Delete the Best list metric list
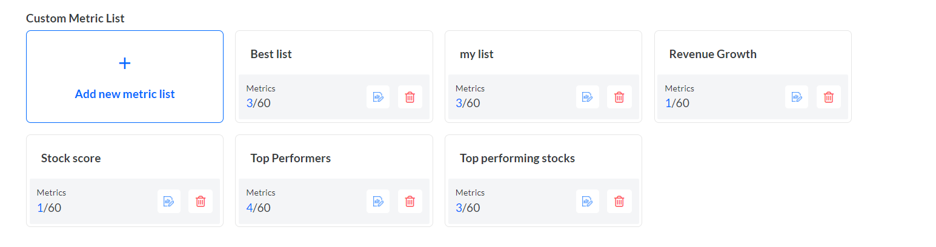The width and height of the screenshot is (936, 247). tap(410, 97)
